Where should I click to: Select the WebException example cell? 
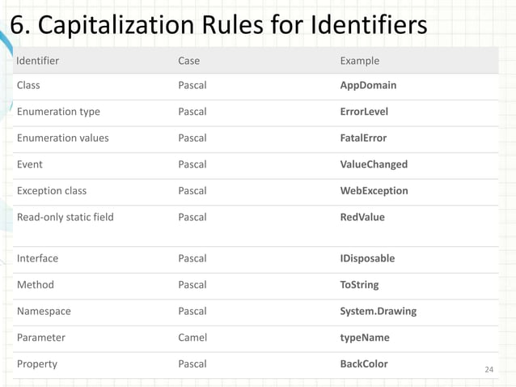point(374,191)
